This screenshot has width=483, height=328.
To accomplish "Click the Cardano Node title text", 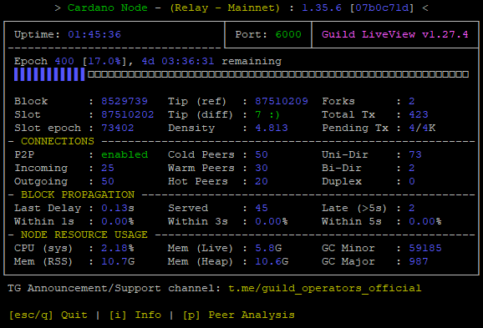I will click(108, 8).
